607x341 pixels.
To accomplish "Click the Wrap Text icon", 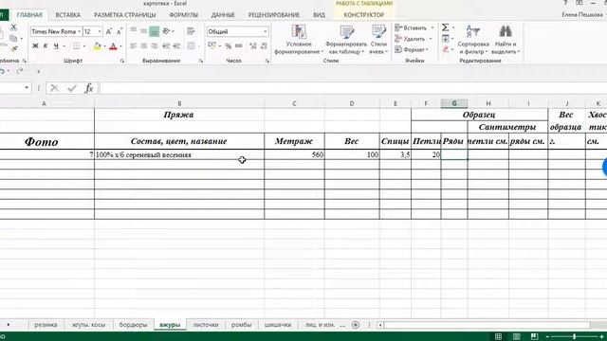I will pos(191,31).
